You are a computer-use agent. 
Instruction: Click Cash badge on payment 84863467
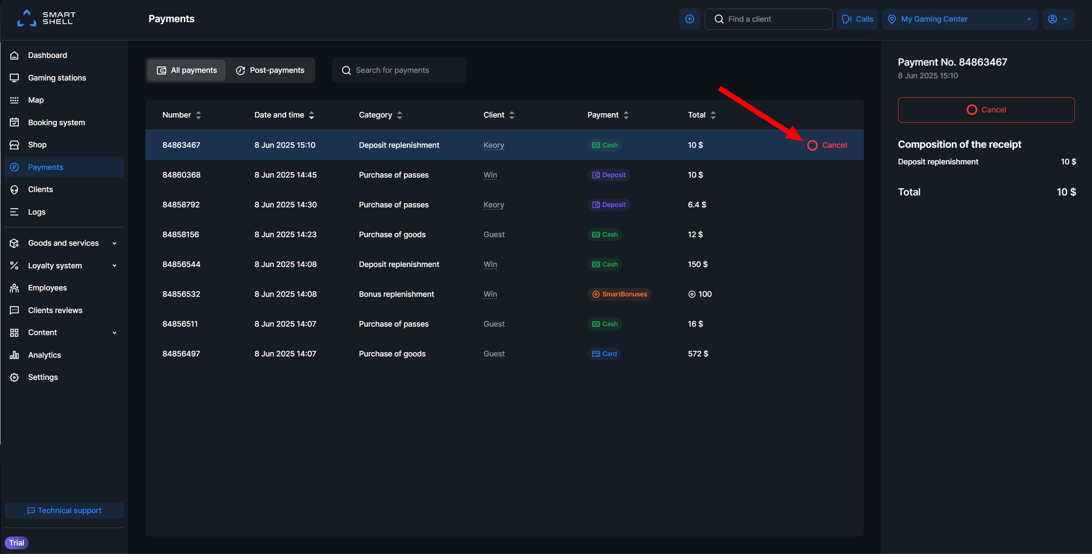click(x=605, y=145)
